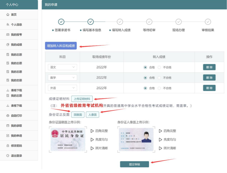This screenshot has height=173, width=227.
Task: Click the 填写转入成绩 progress step circle
Action: pos(120,22)
